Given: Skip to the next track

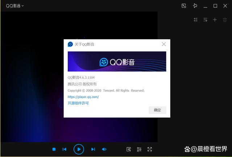Looking at the screenshot, I should [93, 149].
